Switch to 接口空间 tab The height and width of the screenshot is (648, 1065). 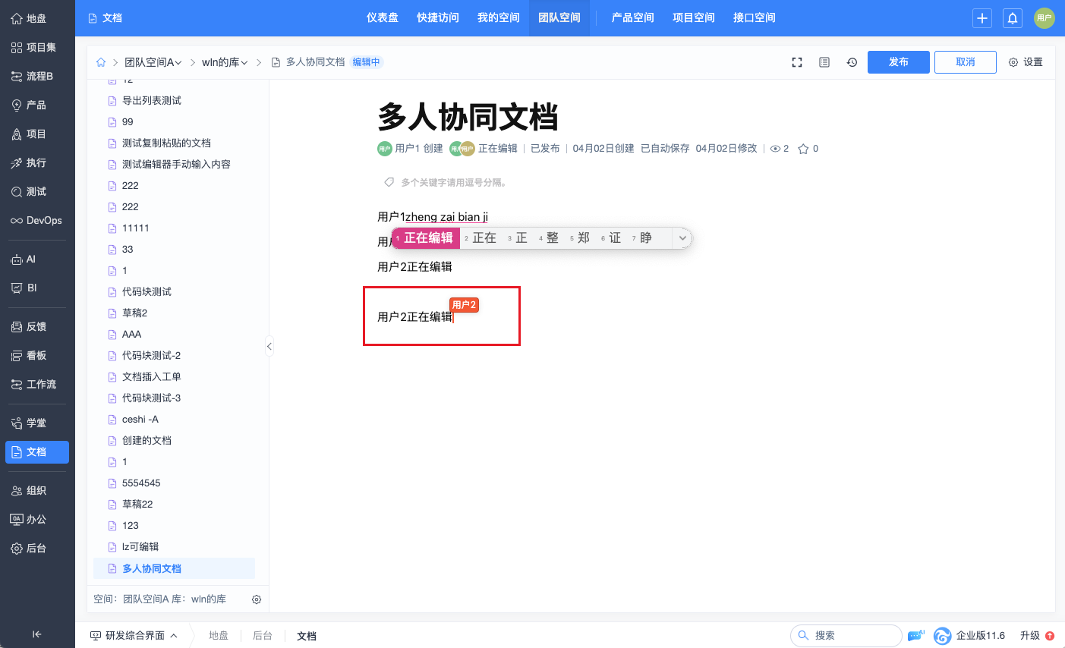[755, 18]
